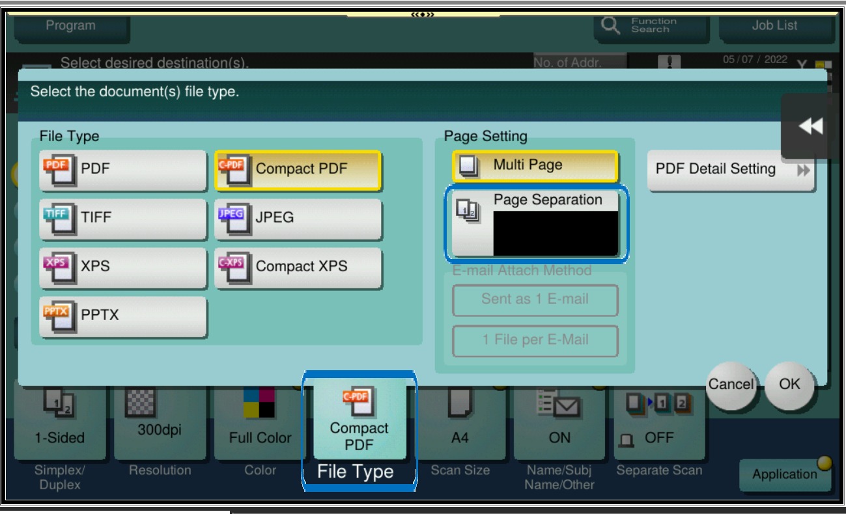This screenshot has height=514, width=846.
Task: Expand the top slide-down handle
Action: pos(423,14)
